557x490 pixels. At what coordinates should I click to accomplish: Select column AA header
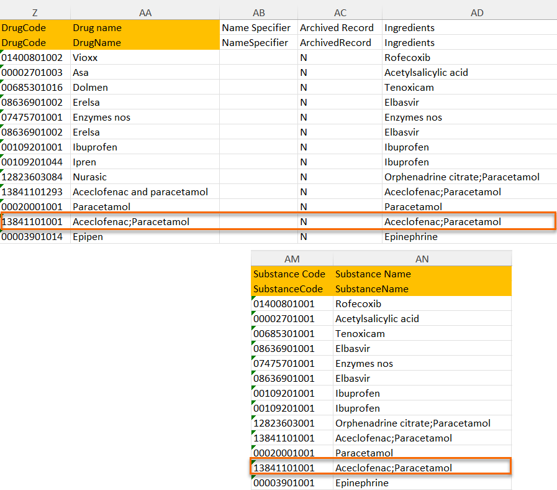pos(145,12)
